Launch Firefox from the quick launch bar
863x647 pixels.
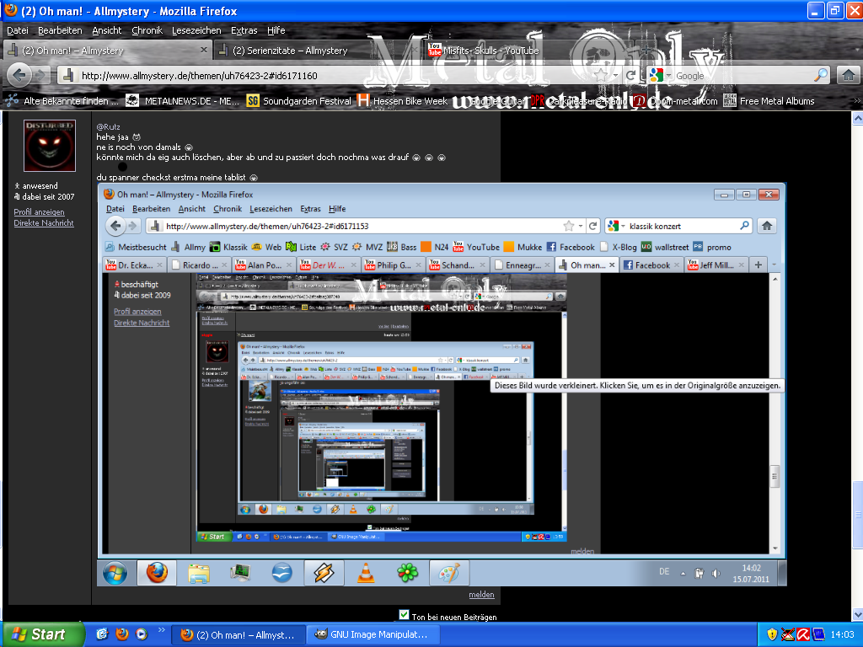click(x=122, y=634)
